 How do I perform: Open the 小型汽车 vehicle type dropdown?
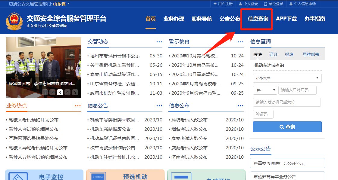point(287,78)
